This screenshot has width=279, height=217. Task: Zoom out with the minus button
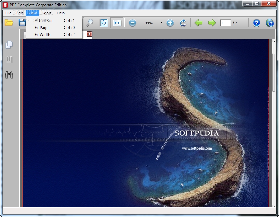coord(132,23)
